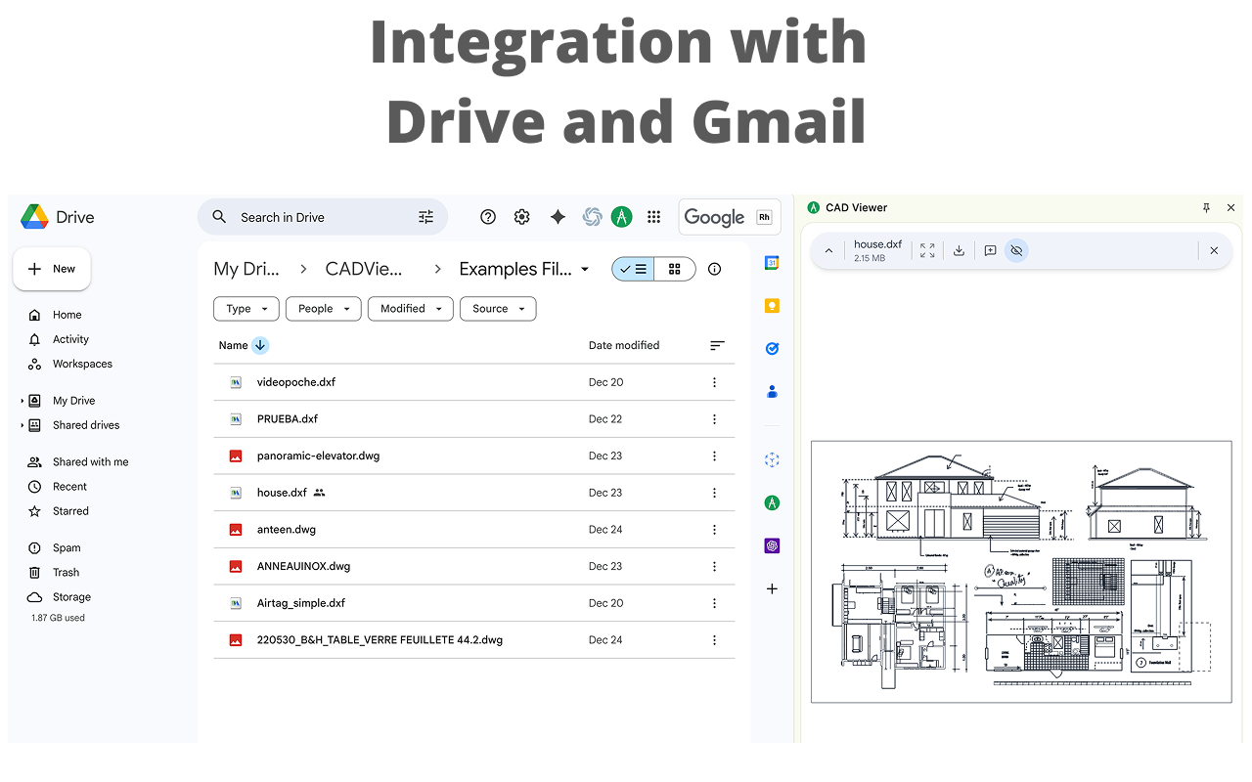Open Google Keep in the side panel
This screenshot has height=782, width=1252.
pos(772,306)
